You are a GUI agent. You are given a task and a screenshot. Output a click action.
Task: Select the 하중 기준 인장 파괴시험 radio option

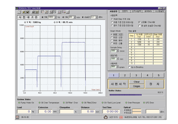click(112, 22)
